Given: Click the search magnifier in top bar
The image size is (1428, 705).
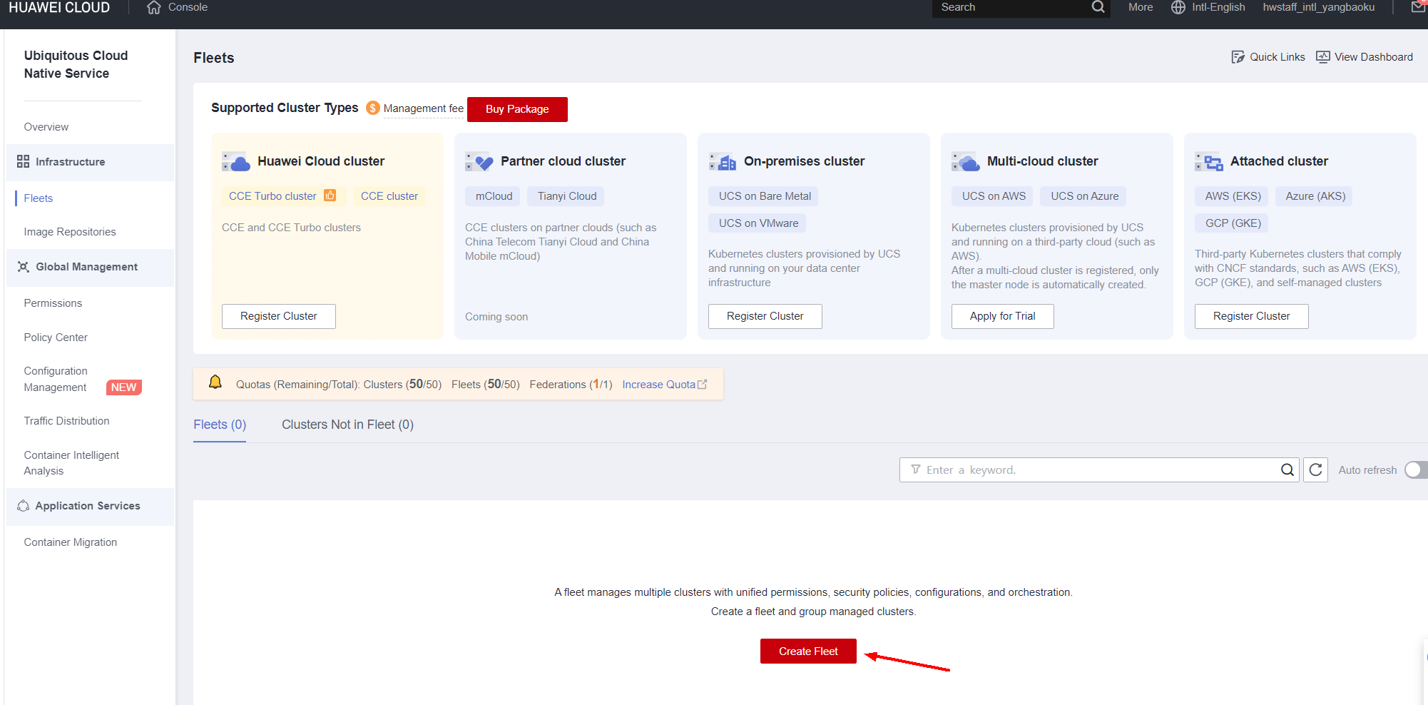Looking at the screenshot, I should (x=1098, y=7).
